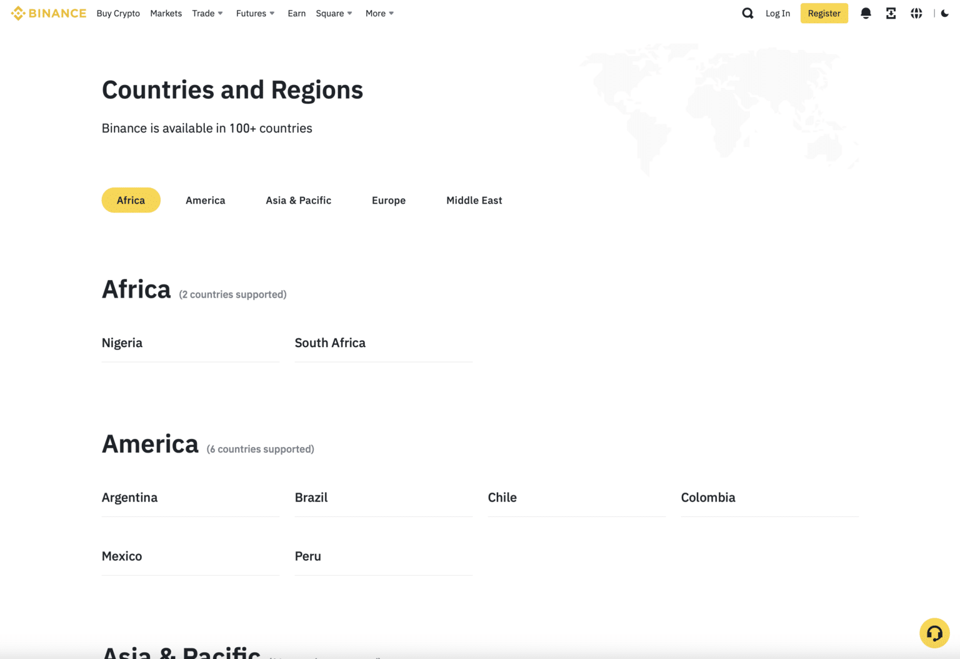Switch to the America region tab
This screenshot has width=960, height=659.
(x=205, y=200)
